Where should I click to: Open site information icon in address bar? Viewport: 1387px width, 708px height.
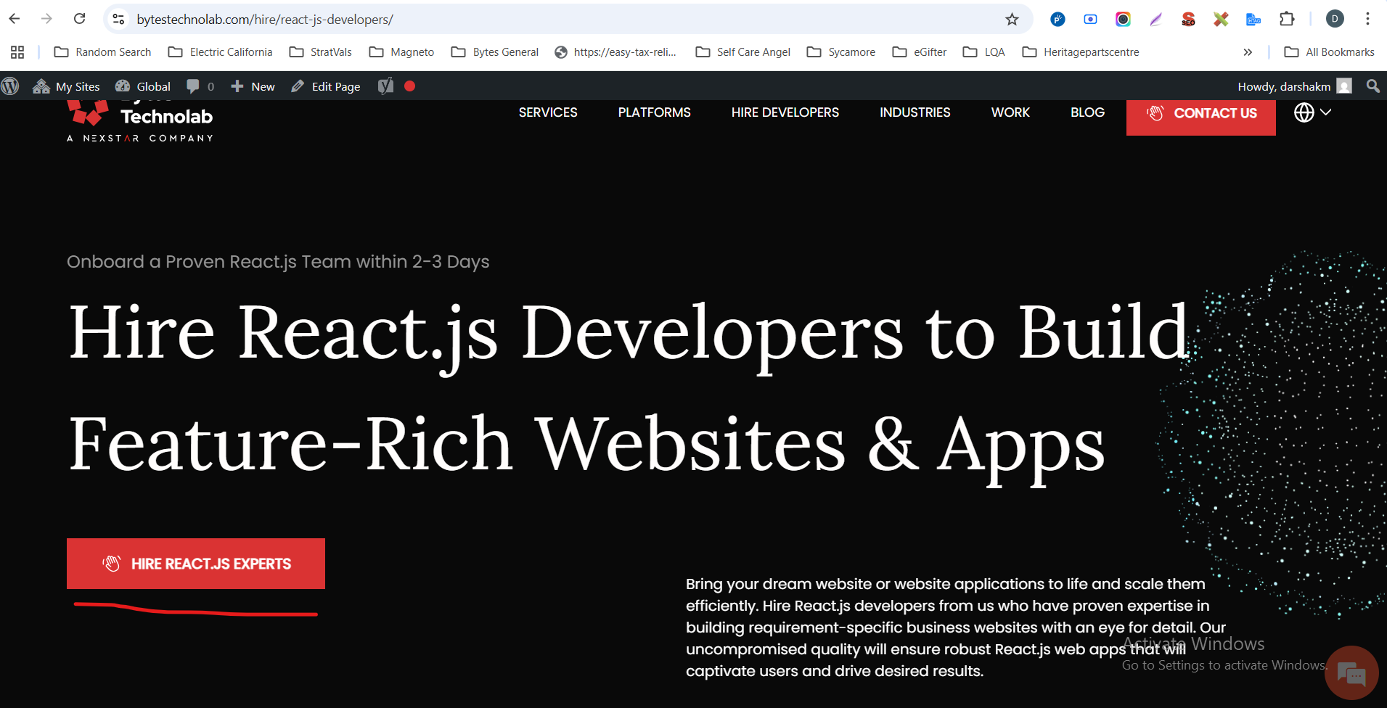(x=119, y=20)
